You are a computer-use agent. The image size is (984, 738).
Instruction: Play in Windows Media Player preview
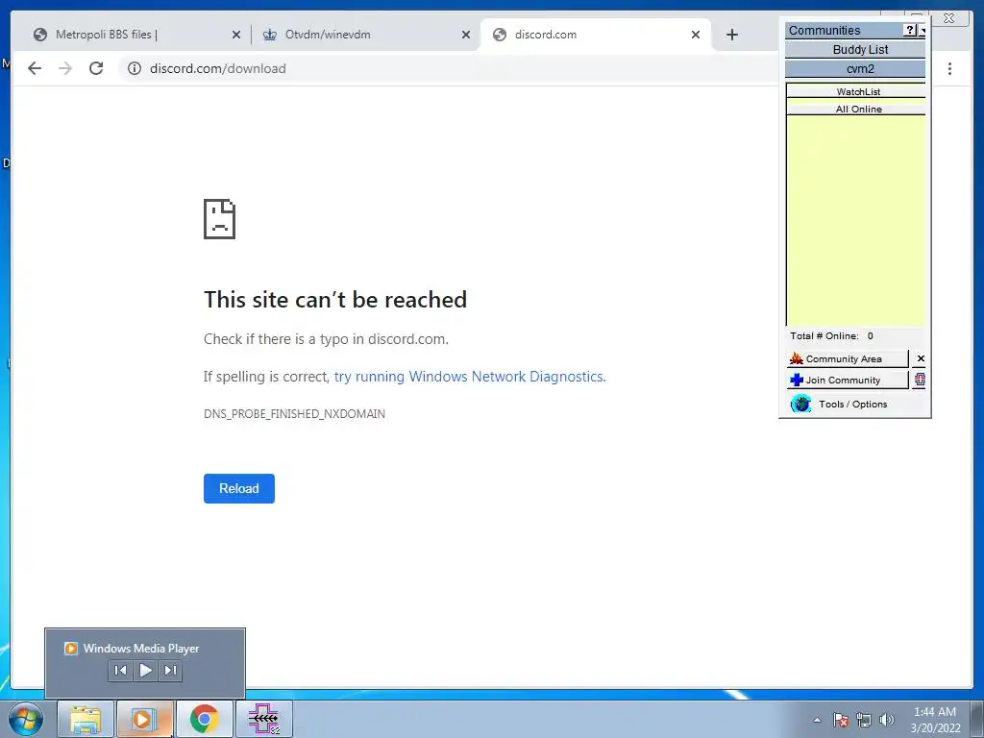(x=145, y=670)
